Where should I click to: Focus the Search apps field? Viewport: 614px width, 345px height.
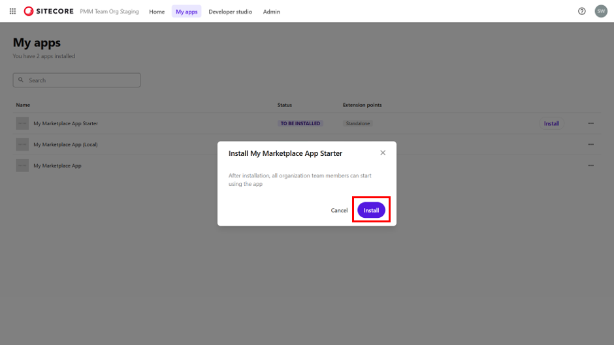click(x=77, y=80)
